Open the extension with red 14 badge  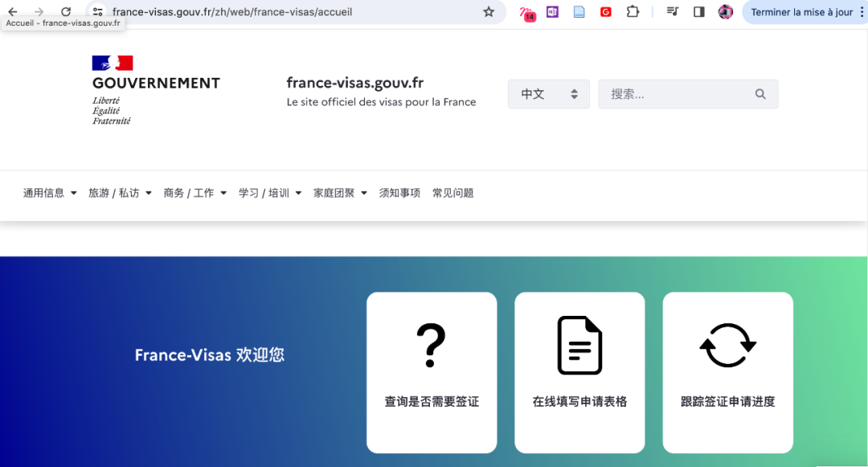coord(527,13)
